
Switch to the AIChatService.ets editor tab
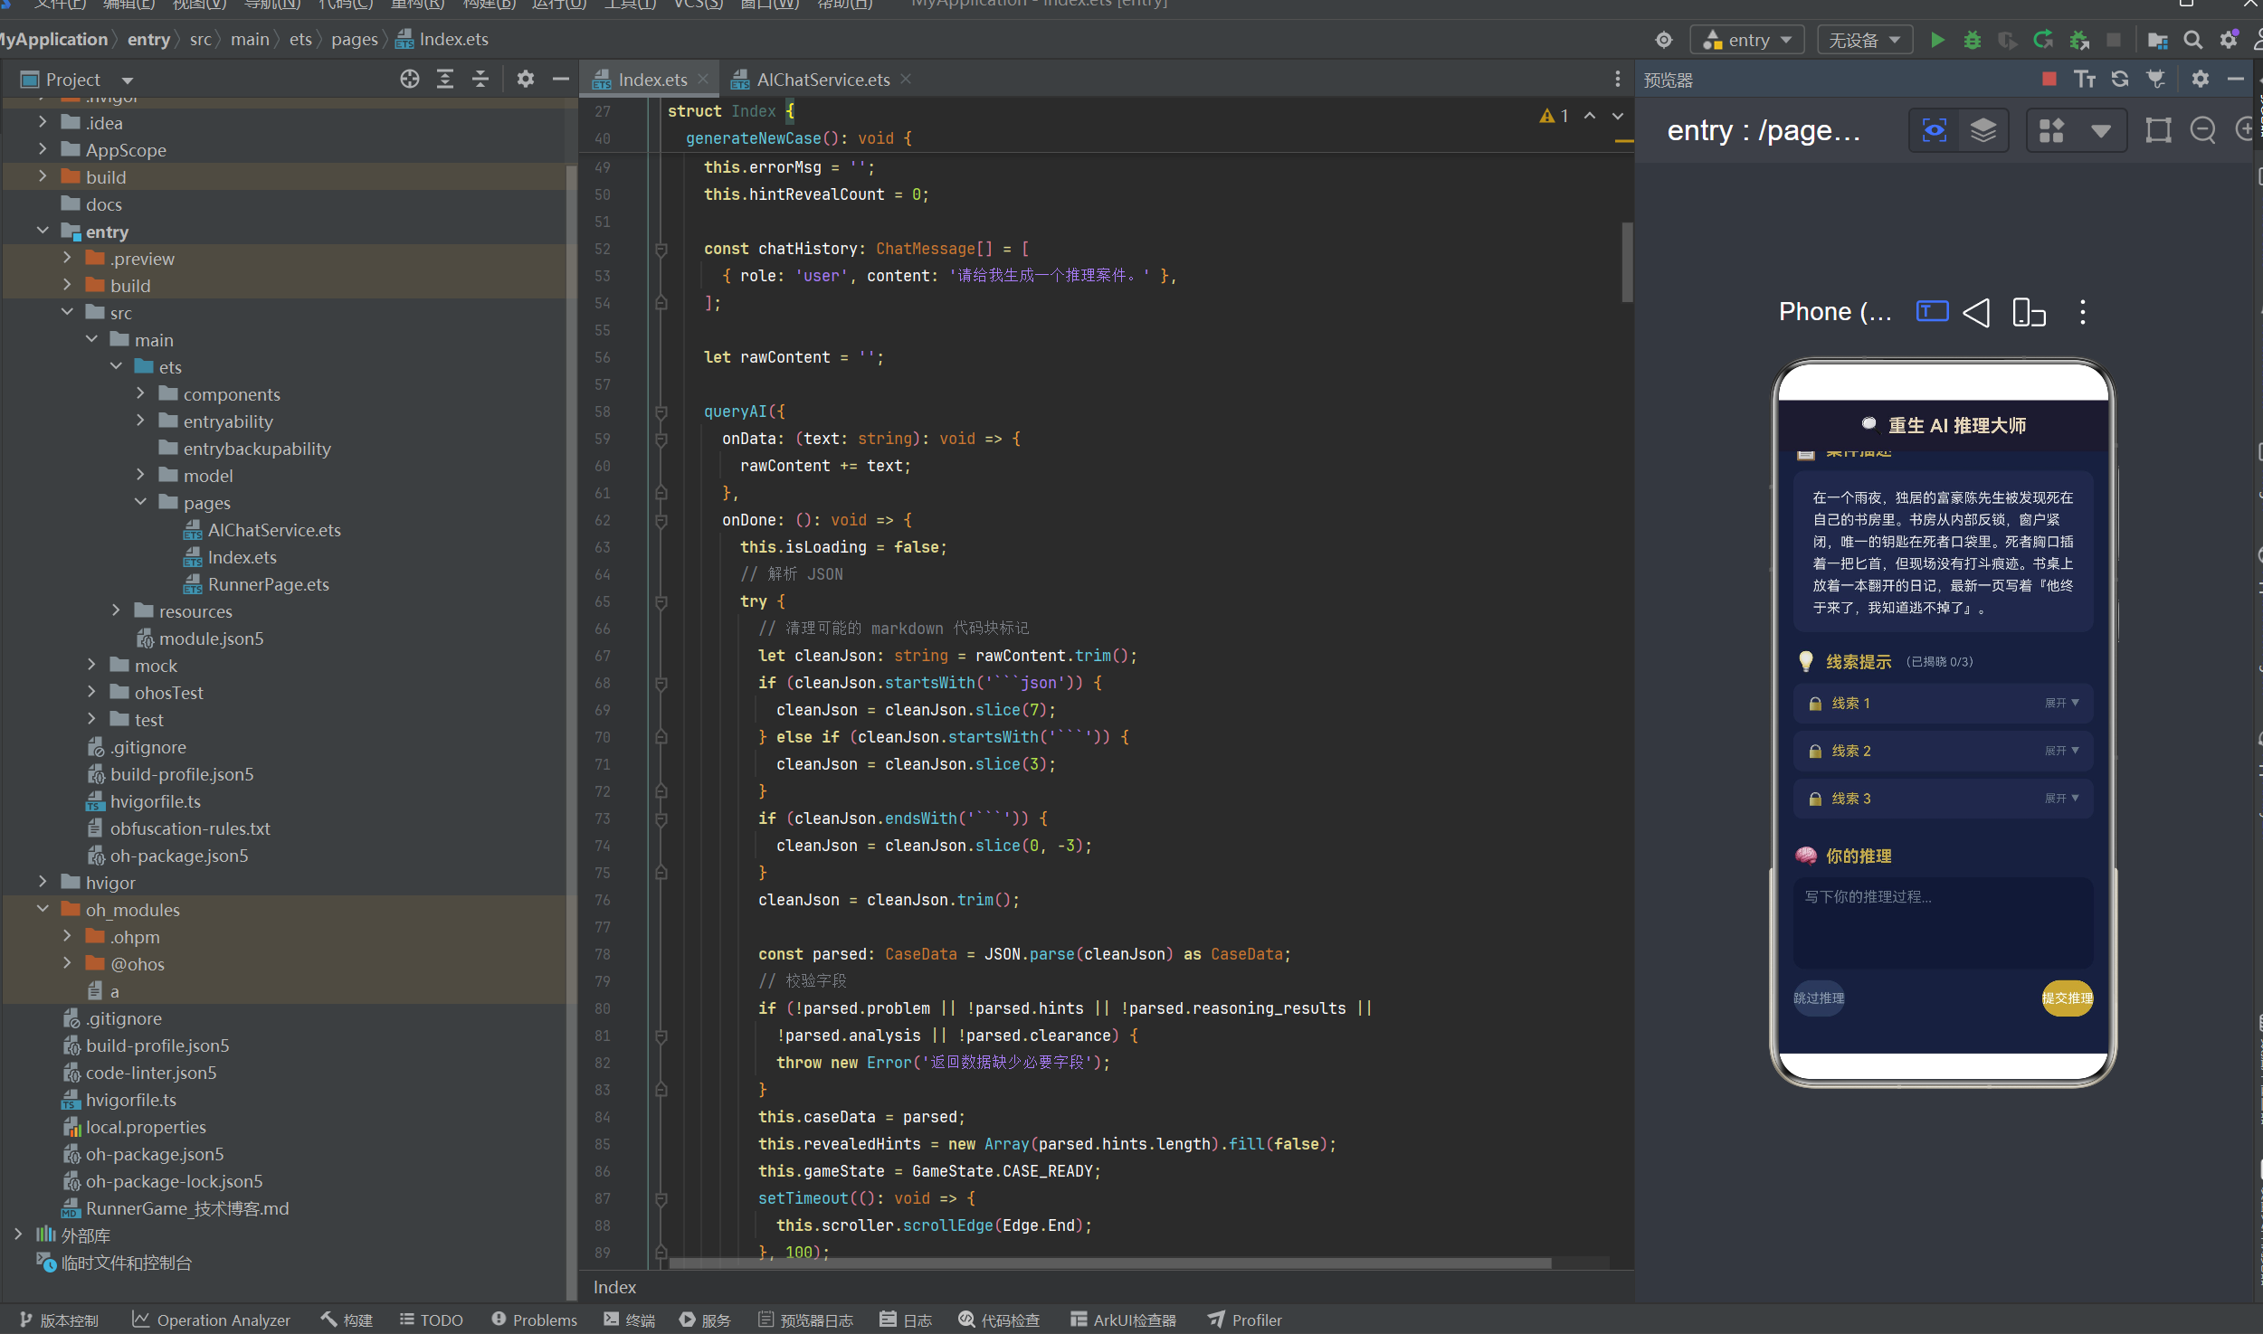tap(822, 80)
